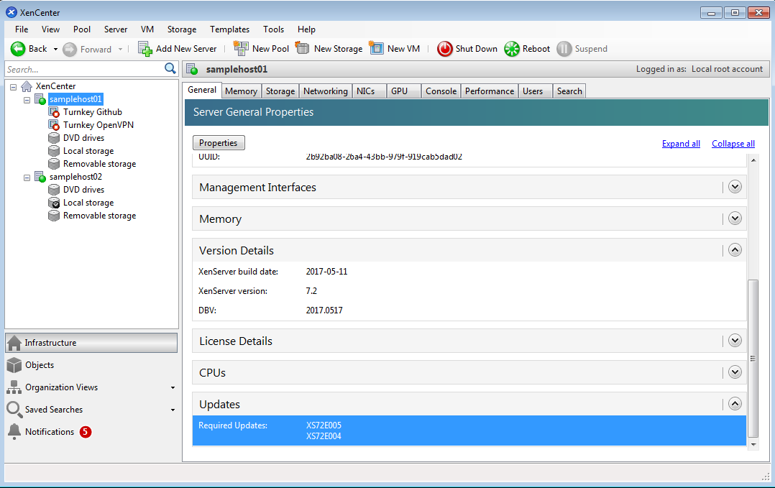Click the Properties button

point(219,143)
